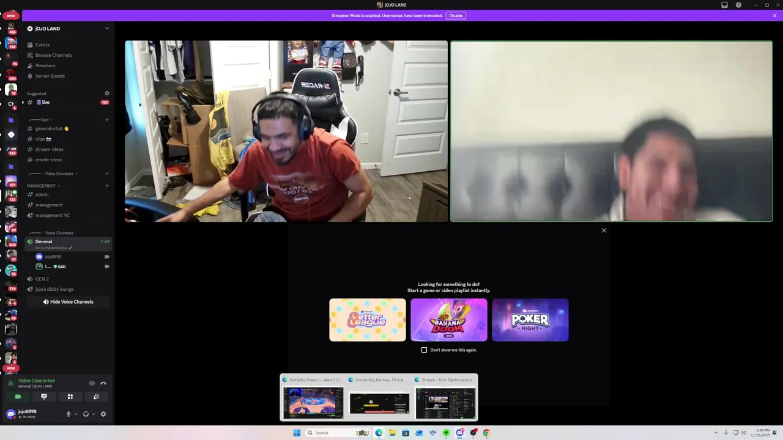Join the management VC voice channel
The image size is (783, 440).
tap(67, 215)
